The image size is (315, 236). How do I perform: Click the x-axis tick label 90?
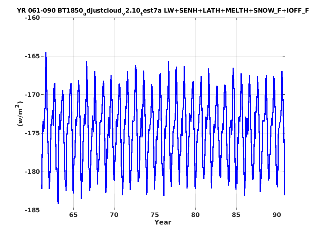point(277,215)
